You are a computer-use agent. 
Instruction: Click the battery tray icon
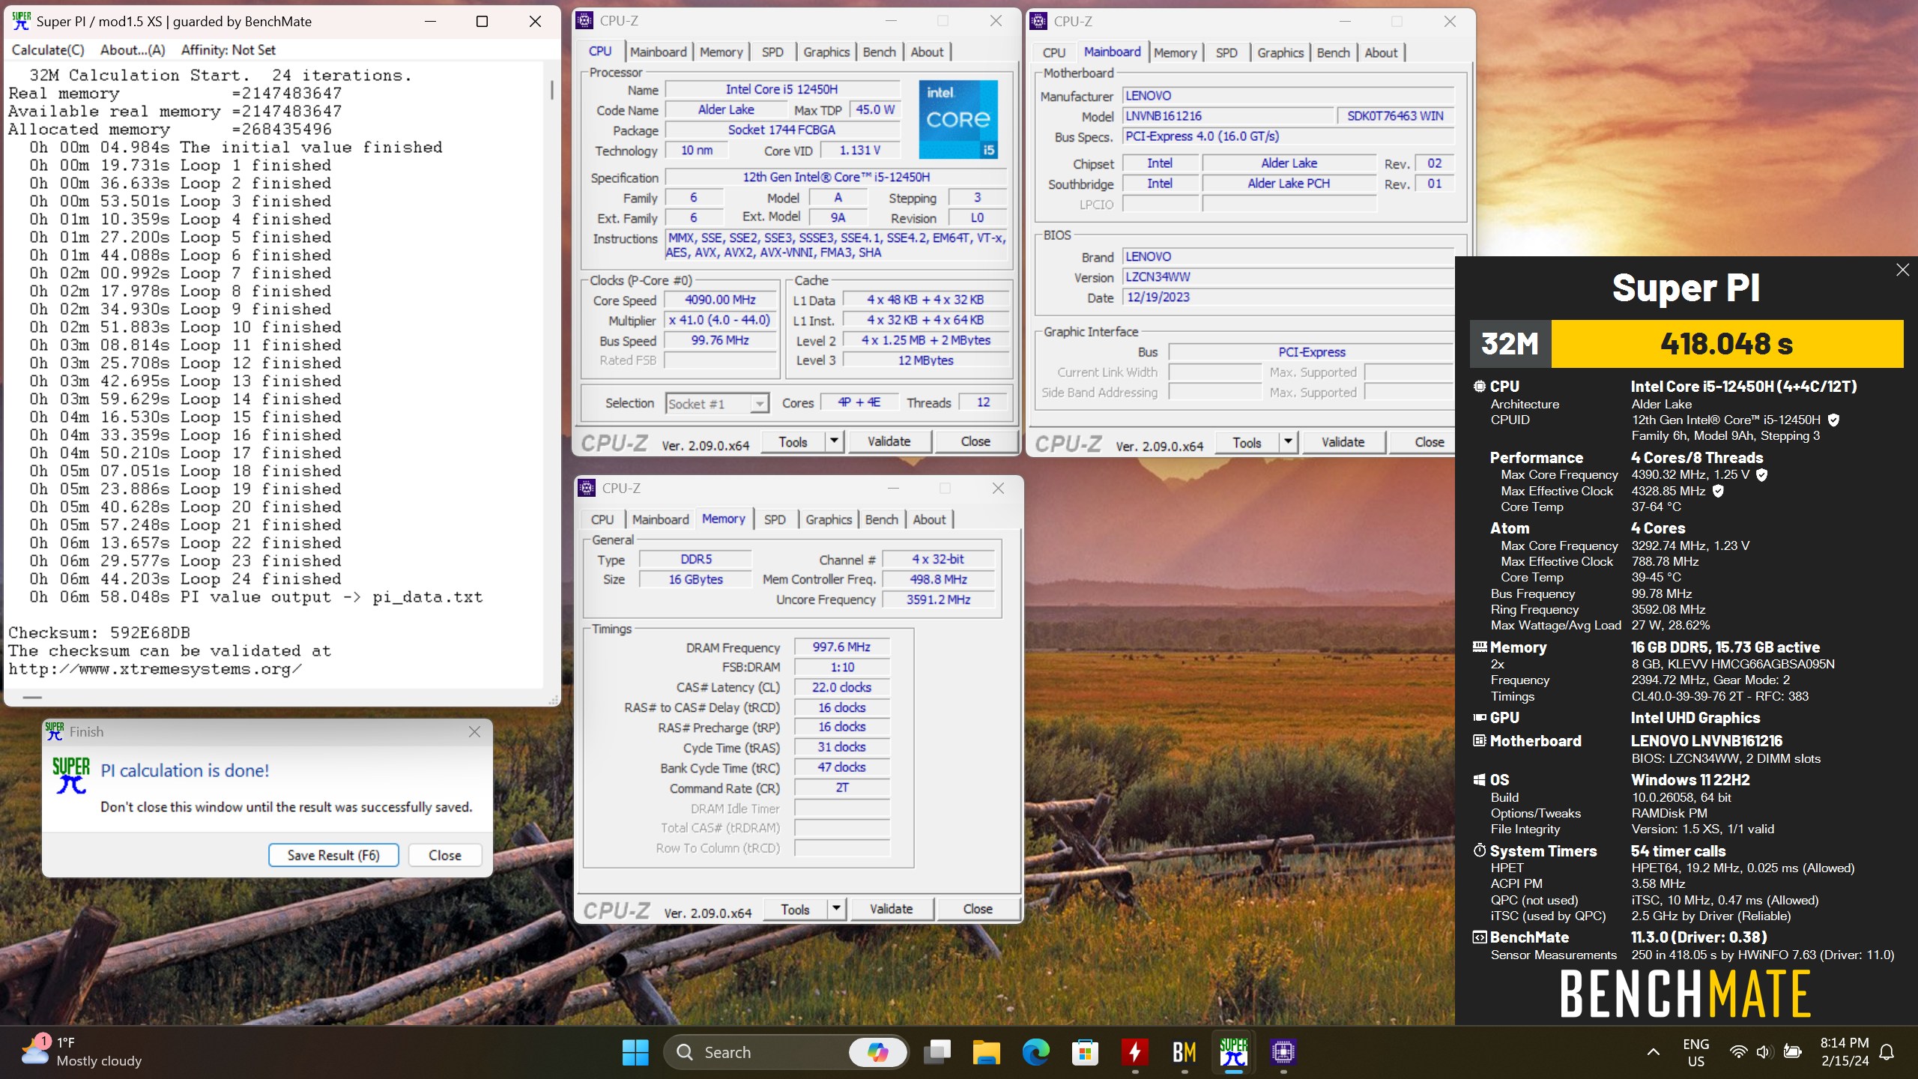click(1792, 1052)
